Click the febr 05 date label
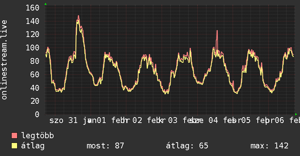The width and height of the screenshot is (300, 156). [x=237, y=120]
